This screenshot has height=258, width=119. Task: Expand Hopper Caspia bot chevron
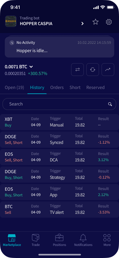(83, 24)
